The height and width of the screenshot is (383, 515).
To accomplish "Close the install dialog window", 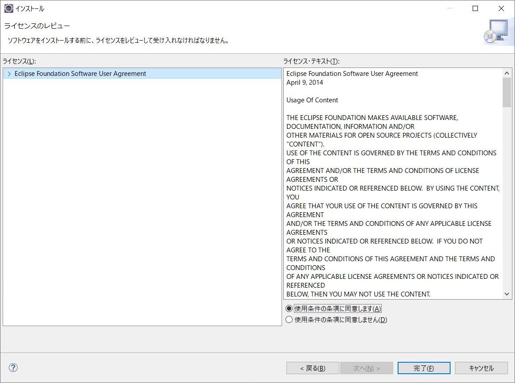I will click(x=501, y=8).
